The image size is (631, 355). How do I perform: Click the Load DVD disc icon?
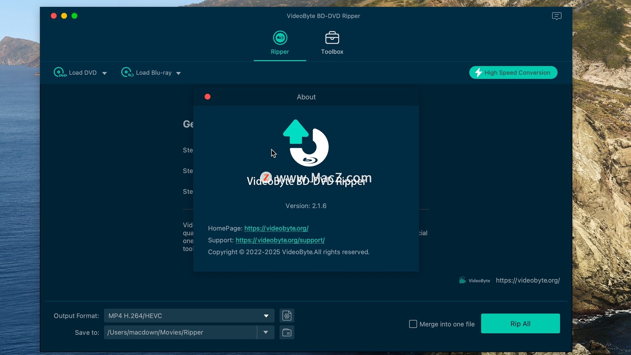pyautogui.click(x=59, y=72)
